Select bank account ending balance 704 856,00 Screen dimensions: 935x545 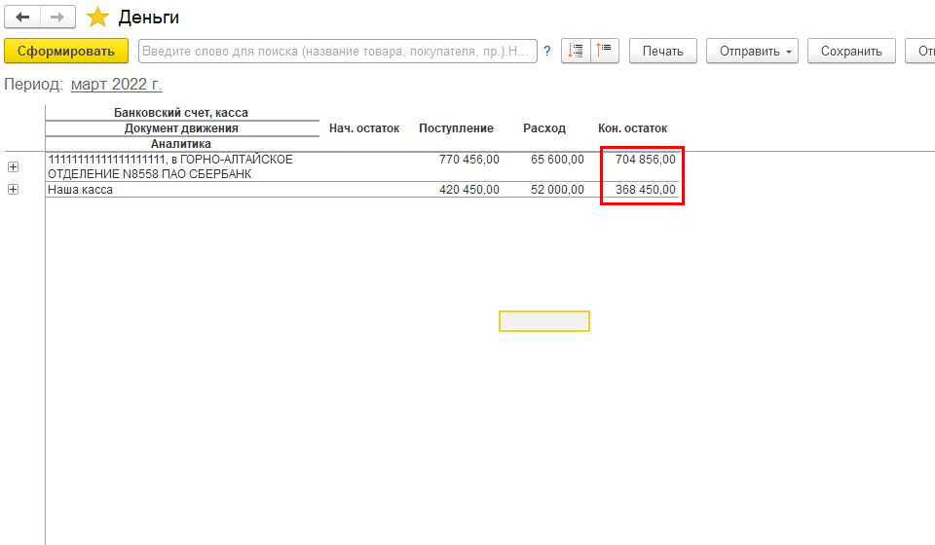pyautogui.click(x=646, y=160)
